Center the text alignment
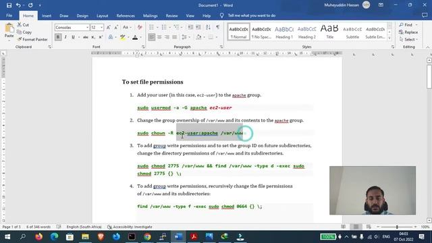 click(159, 37)
